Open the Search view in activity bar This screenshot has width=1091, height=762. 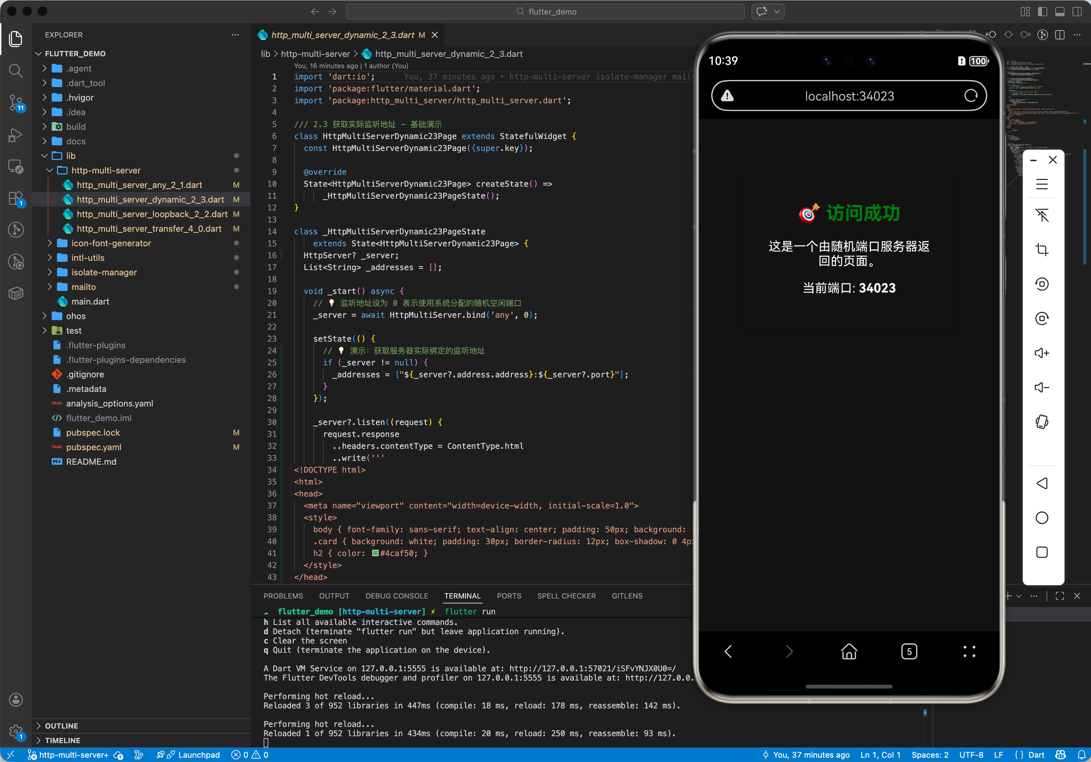point(16,71)
